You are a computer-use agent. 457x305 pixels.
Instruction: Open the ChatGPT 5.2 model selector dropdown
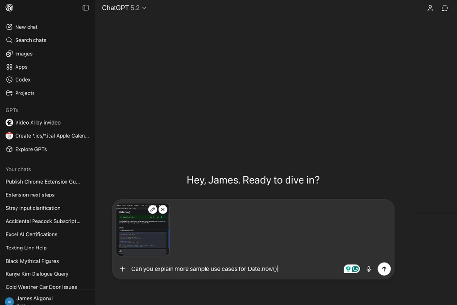(x=124, y=8)
